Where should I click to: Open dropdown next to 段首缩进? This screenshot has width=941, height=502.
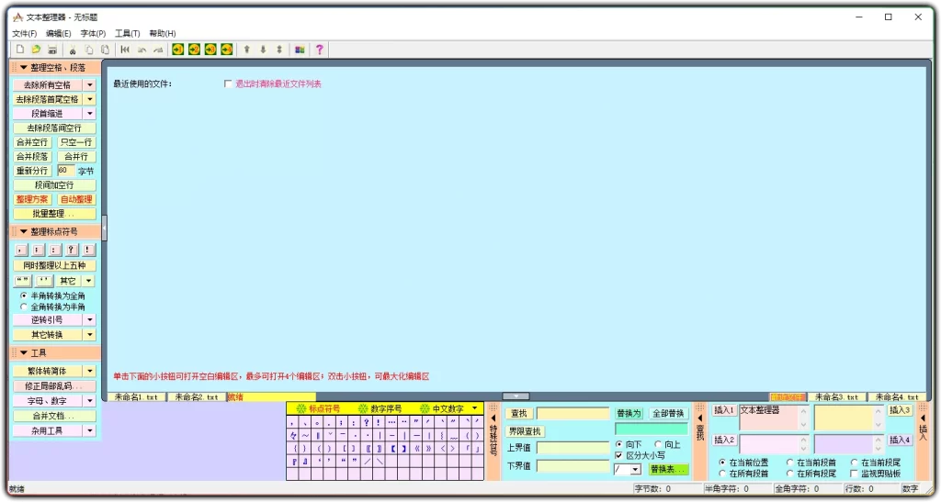[90, 113]
